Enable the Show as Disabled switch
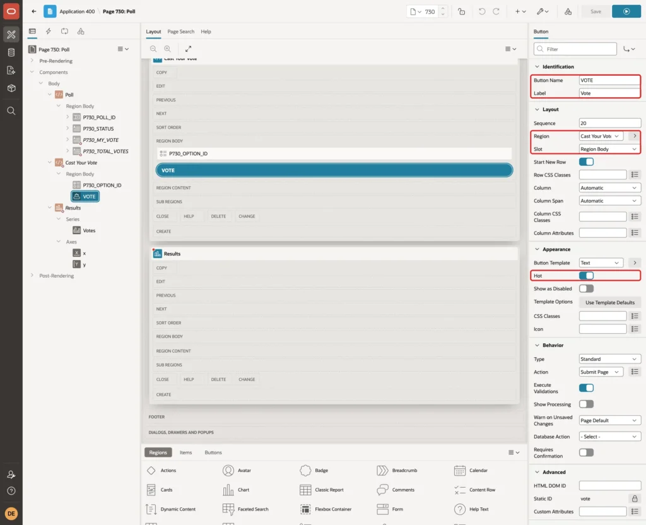646x525 pixels. pyautogui.click(x=586, y=289)
